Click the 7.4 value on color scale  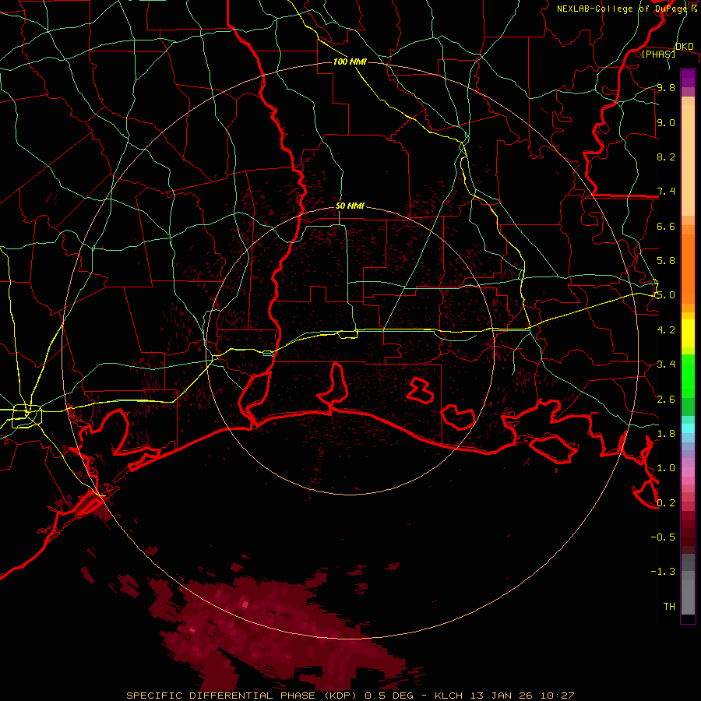(x=666, y=192)
